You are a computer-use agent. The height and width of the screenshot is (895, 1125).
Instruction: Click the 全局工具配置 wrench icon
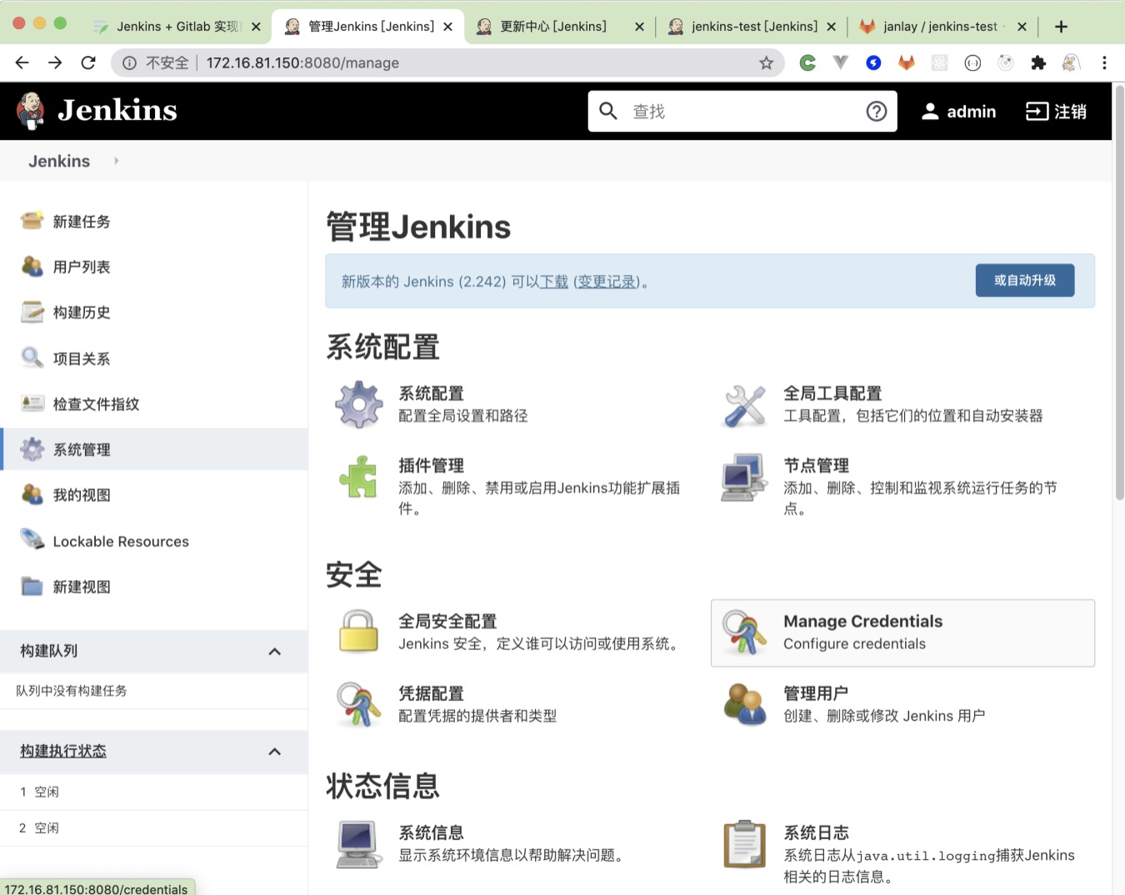tap(744, 405)
